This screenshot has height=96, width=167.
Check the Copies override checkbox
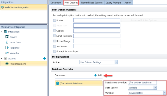click(x=54, y=31)
